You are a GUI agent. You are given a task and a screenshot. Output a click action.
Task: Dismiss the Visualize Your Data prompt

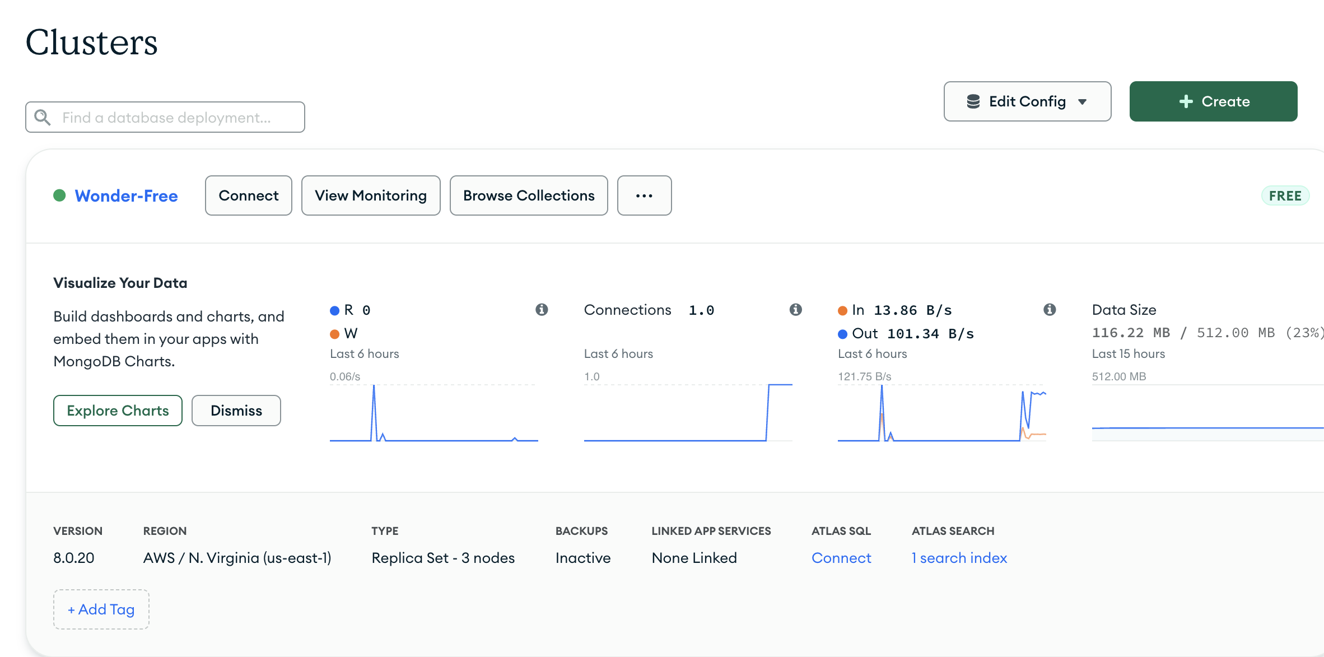(x=236, y=411)
